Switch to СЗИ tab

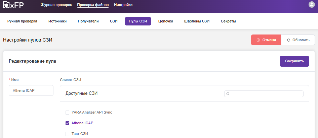[114, 21]
